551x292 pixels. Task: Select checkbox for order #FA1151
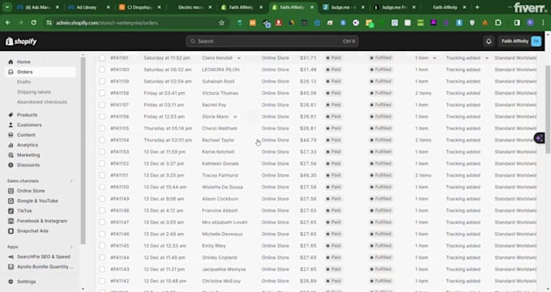(102, 176)
